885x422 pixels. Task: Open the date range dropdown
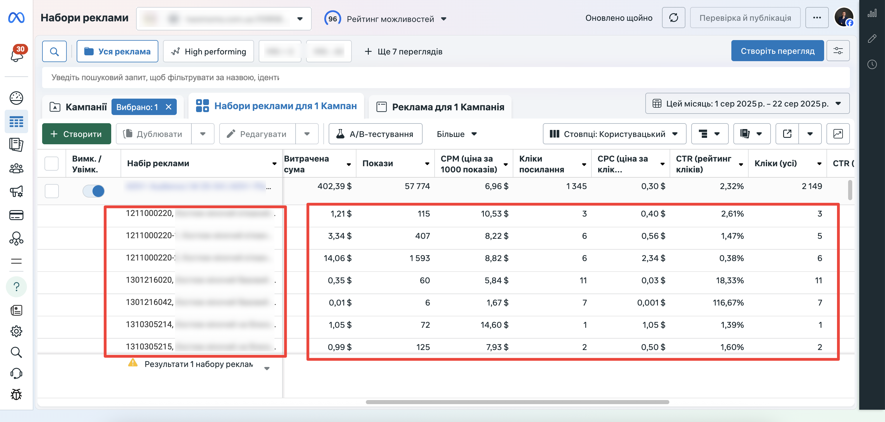click(747, 103)
